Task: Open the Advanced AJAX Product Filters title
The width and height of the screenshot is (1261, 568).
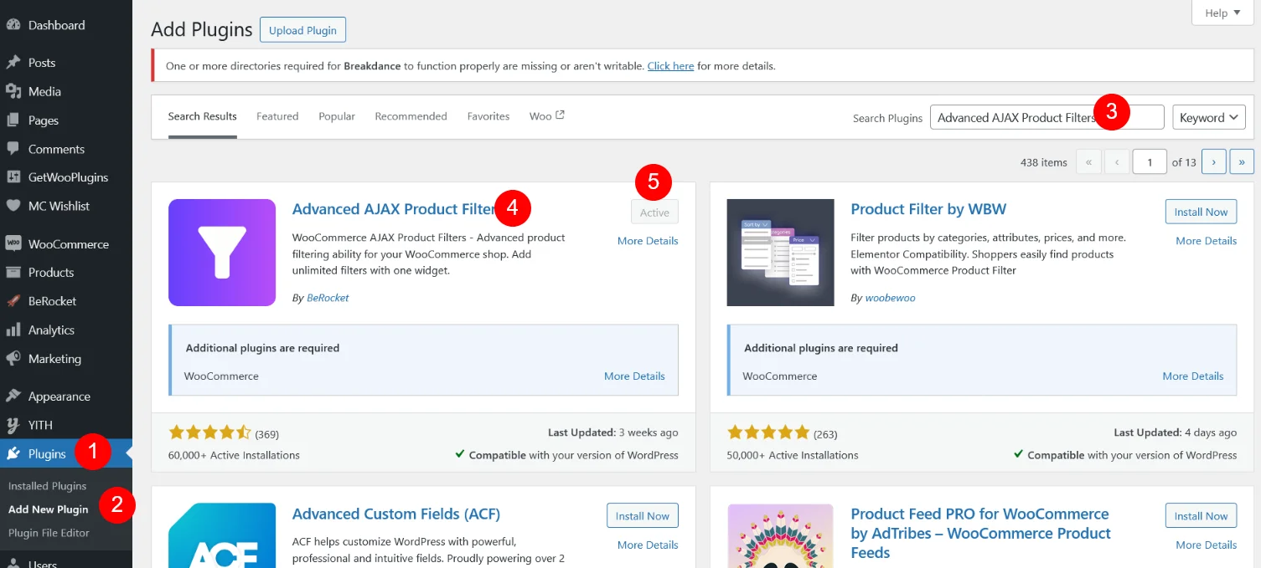Action: pos(395,209)
